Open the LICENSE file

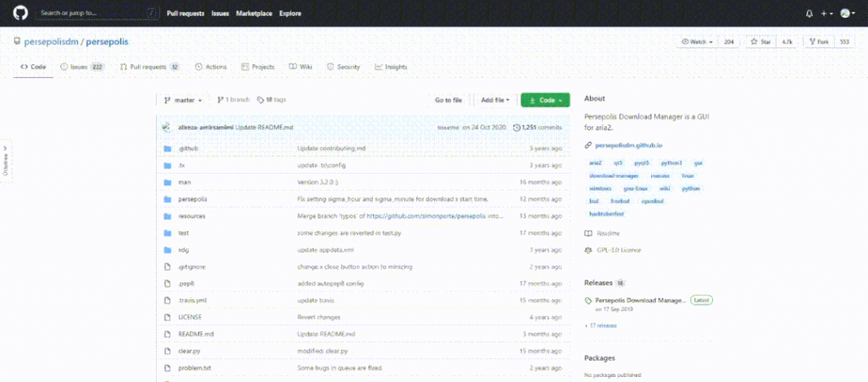[190, 318]
